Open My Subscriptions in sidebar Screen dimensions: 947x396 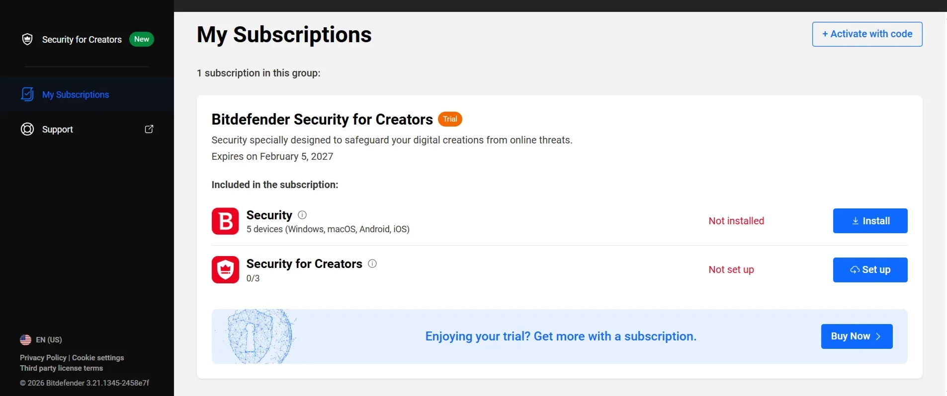(87, 94)
